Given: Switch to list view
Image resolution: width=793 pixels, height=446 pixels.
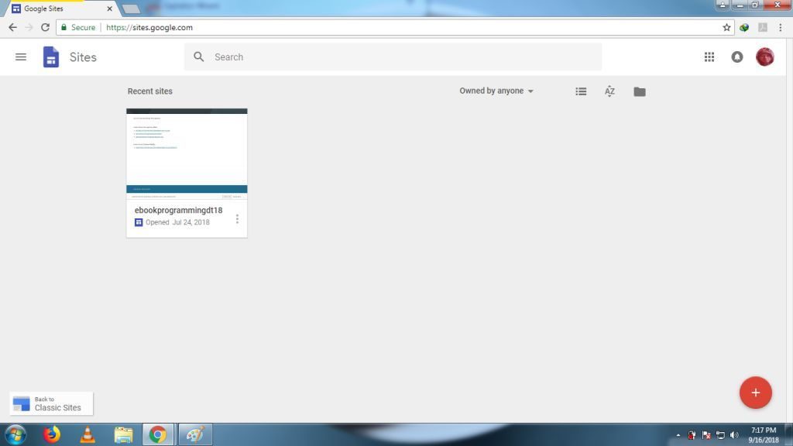Looking at the screenshot, I should click(581, 91).
